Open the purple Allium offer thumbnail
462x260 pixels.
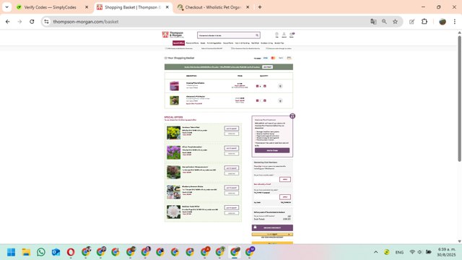click(x=173, y=152)
